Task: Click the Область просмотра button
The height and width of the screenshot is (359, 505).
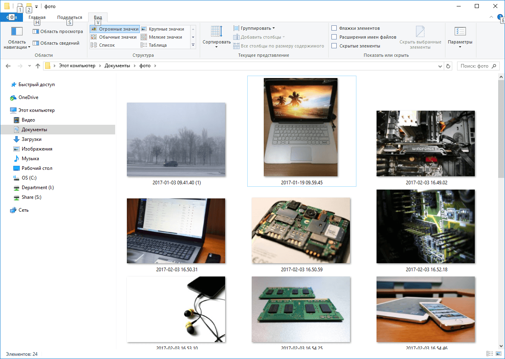Action: point(58,31)
